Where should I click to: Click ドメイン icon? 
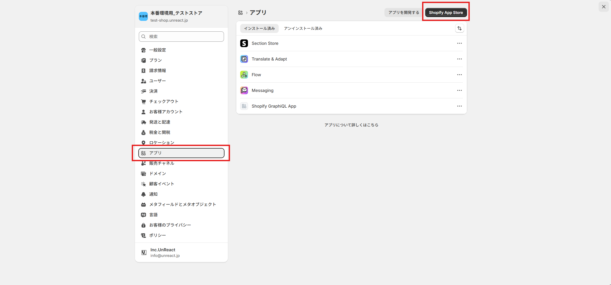pos(143,174)
